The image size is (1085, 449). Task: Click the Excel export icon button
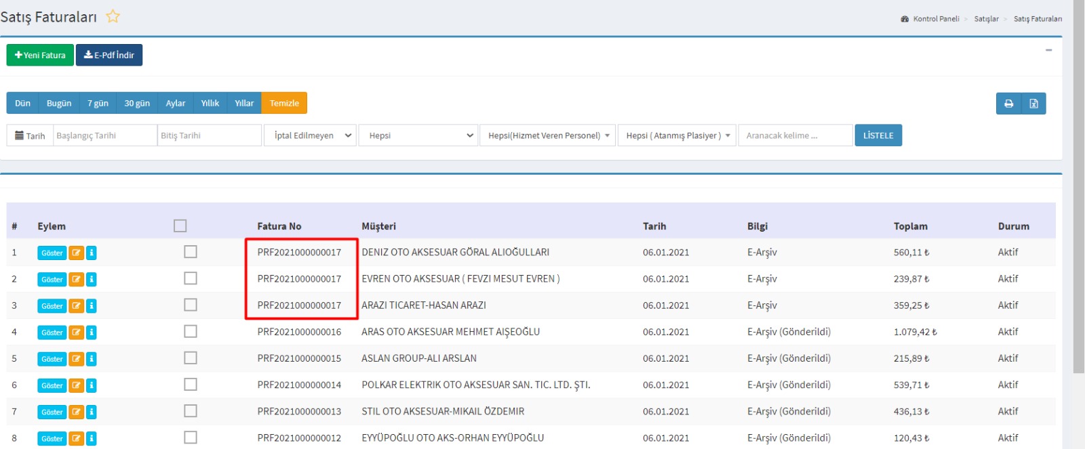[1033, 104]
